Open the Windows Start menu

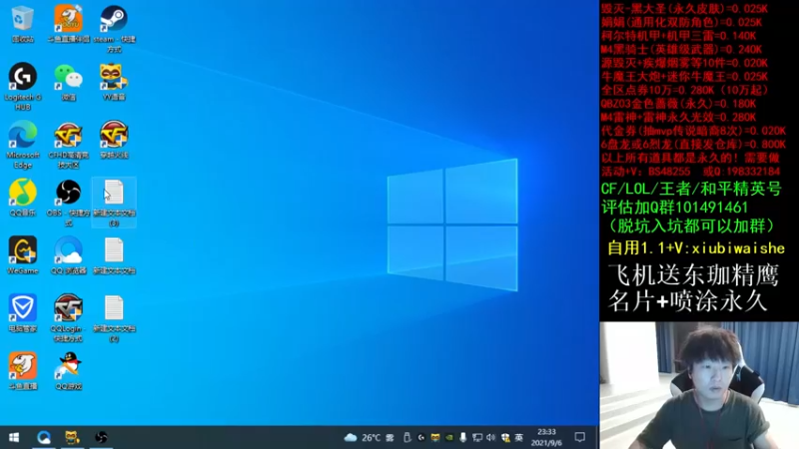[x=14, y=437]
